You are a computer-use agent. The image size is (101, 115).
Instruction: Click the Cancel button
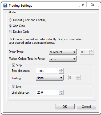pos(86,106)
